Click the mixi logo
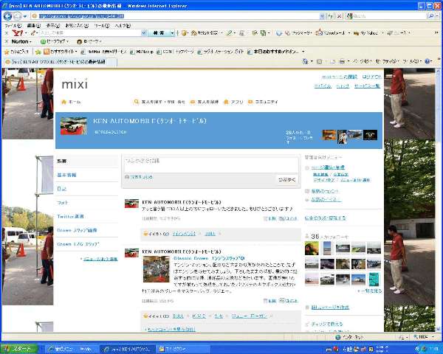This screenshot has width=443, height=354. [75, 84]
